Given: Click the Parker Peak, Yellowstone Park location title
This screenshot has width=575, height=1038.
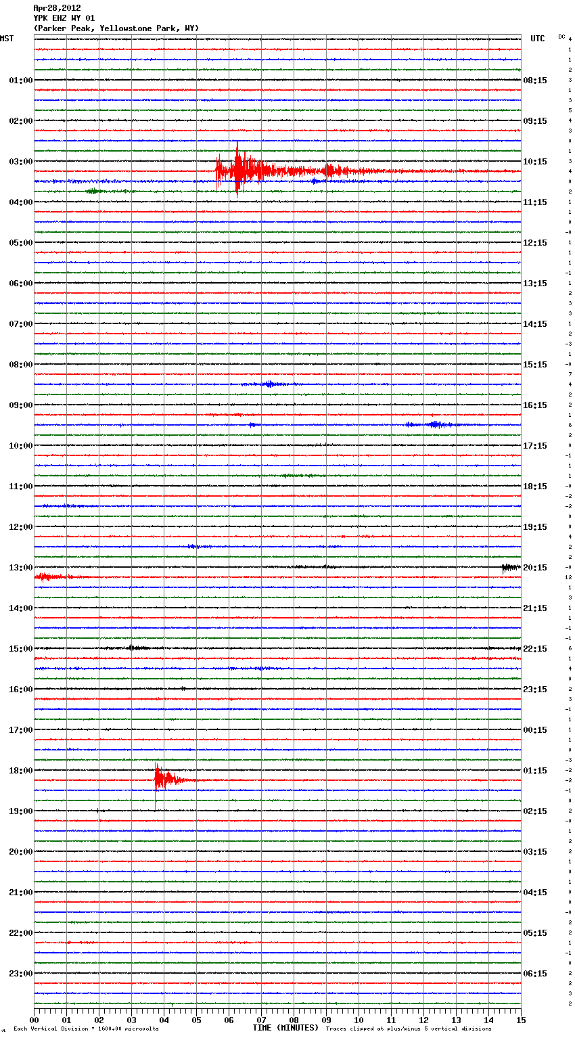Looking at the screenshot, I should pos(116,28).
